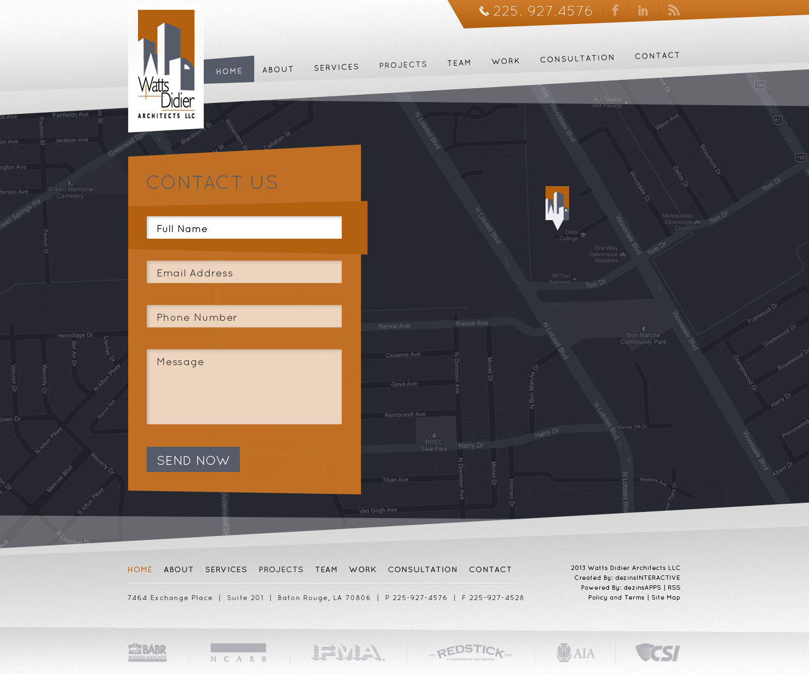Open the Services tab in top navigation
Image resolution: width=809 pixels, height=674 pixels.
click(336, 67)
